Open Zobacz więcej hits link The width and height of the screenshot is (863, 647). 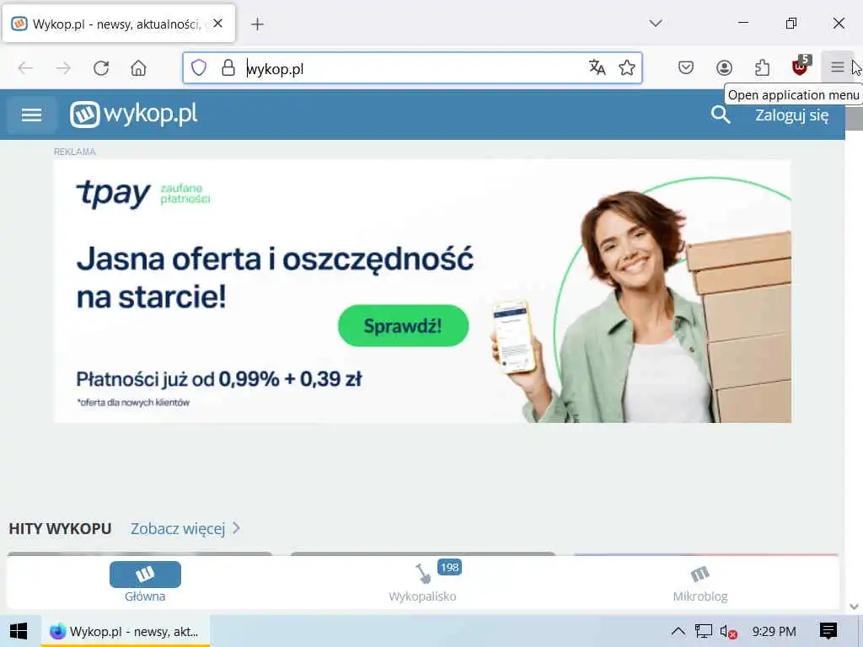(x=178, y=529)
